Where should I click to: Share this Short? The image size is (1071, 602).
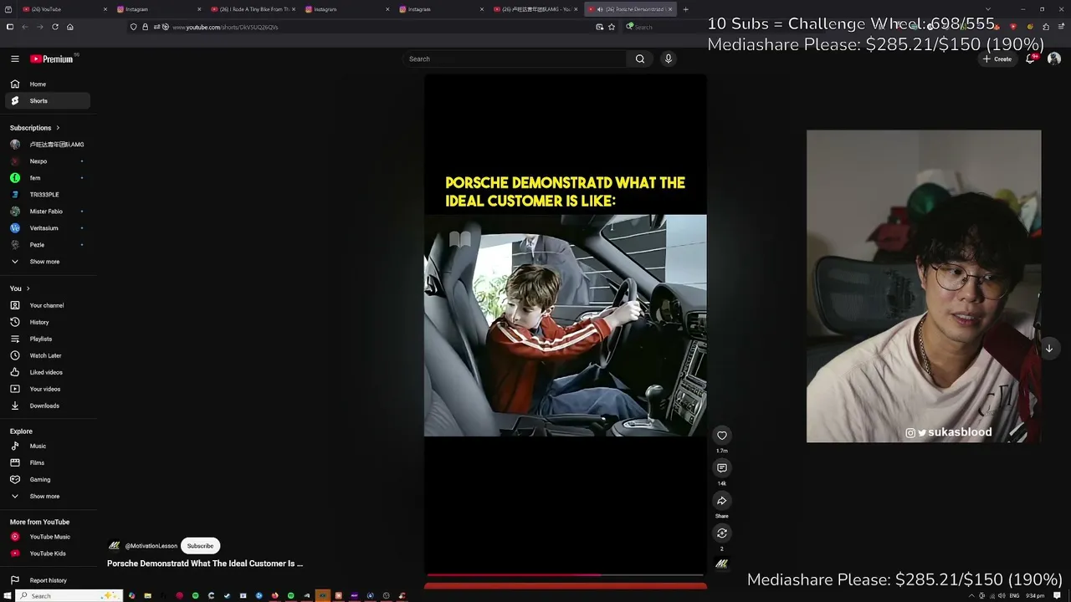[x=722, y=501]
